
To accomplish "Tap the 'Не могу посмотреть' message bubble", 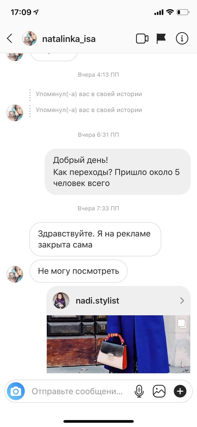I will click(x=79, y=271).
